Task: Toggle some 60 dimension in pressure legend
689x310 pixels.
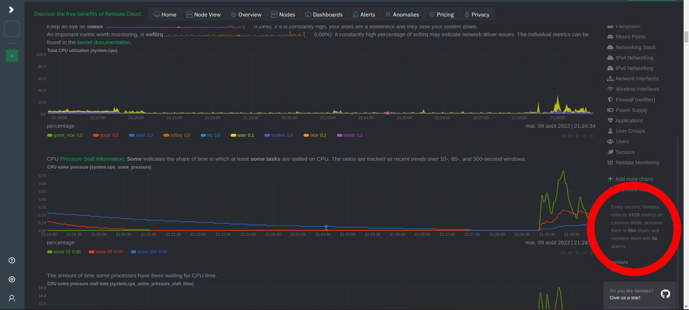Action: (x=106, y=252)
